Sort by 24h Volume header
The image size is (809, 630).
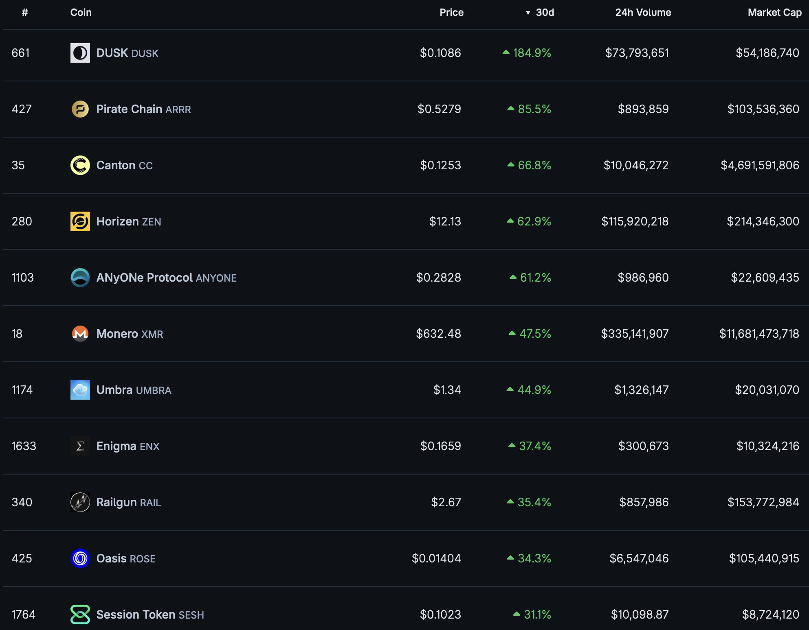tap(643, 13)
